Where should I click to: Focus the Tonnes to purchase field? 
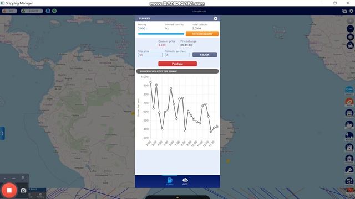(177, 55)
